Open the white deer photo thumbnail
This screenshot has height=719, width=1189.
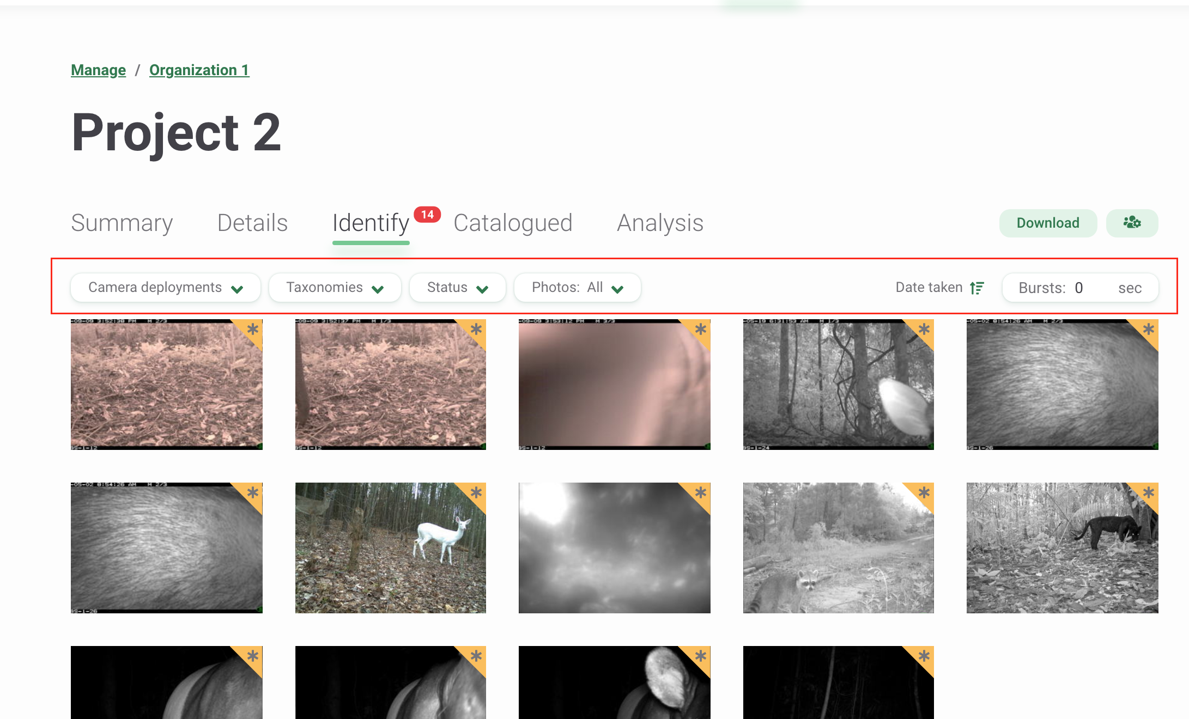pos(391,548)
